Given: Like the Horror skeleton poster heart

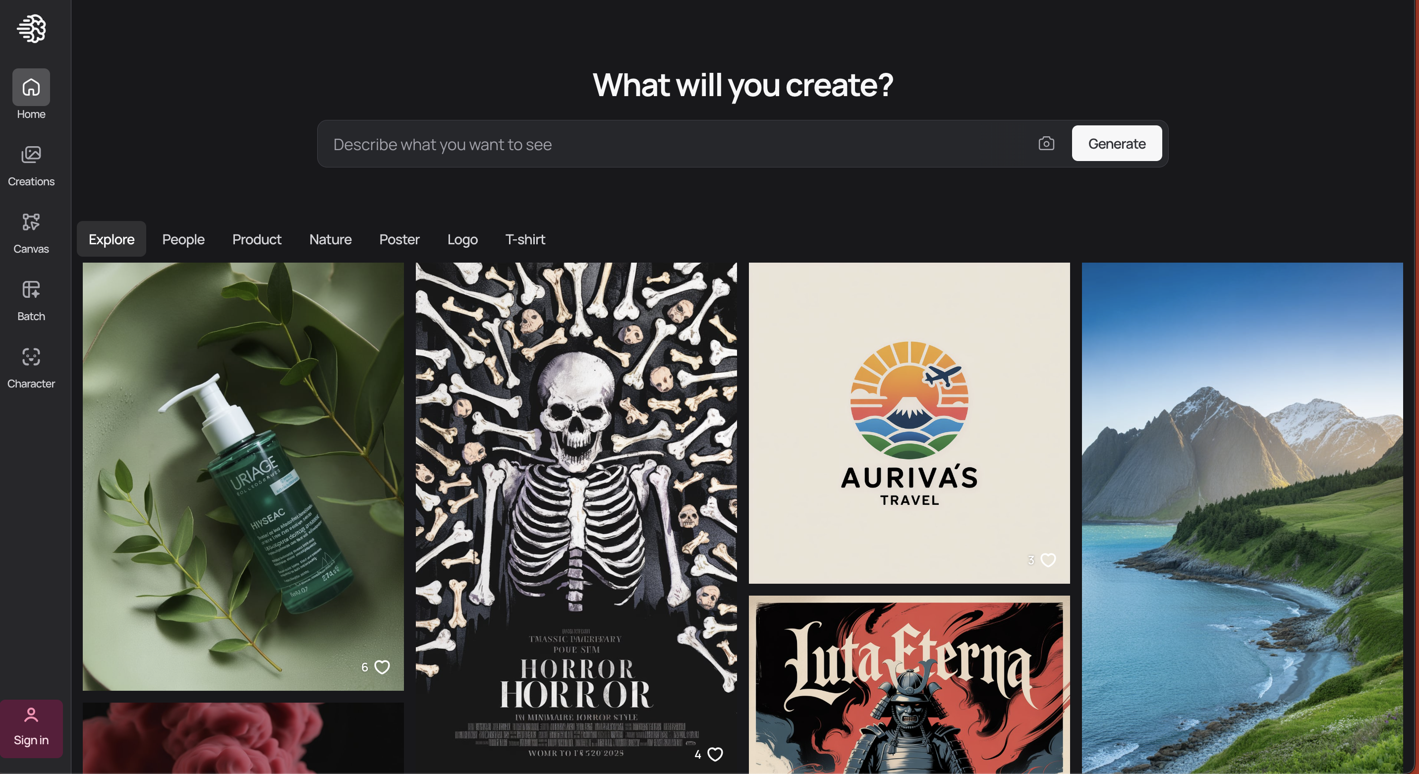Looking at the screenshot, I should coord(715,754).
